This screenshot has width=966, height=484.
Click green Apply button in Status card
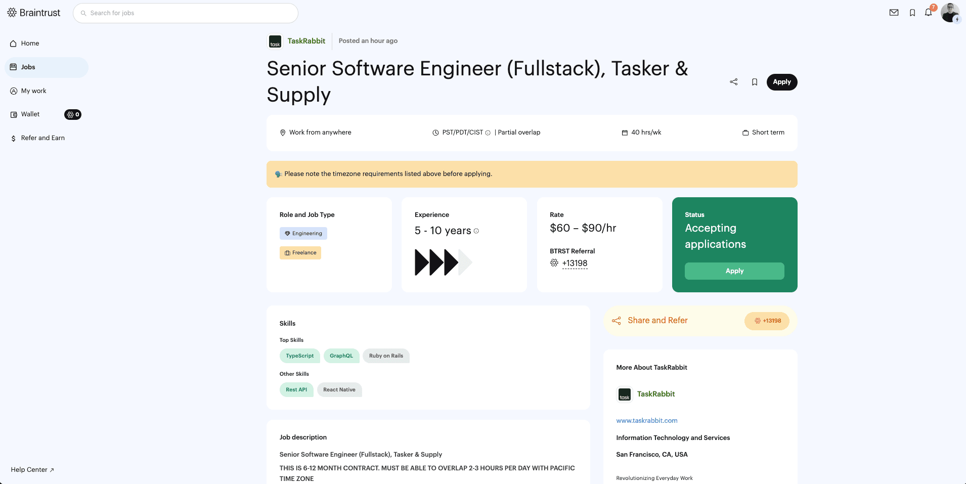(734, 271)
